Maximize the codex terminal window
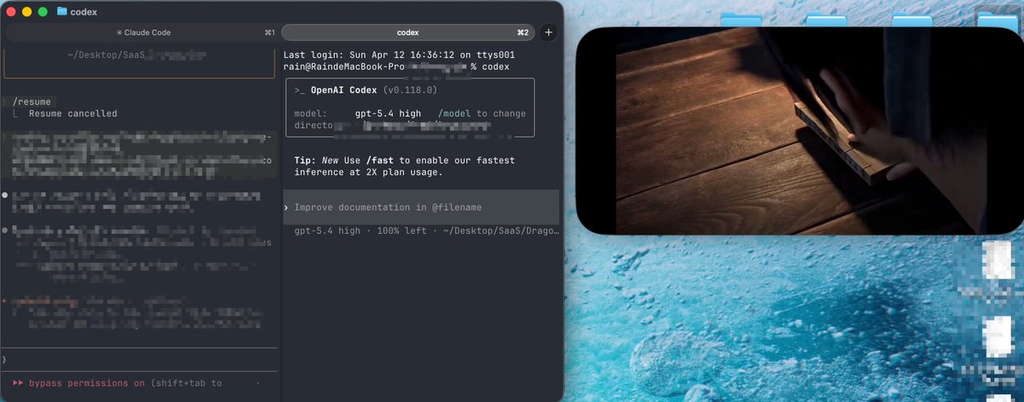1024x402 pixels. [43, 12]
